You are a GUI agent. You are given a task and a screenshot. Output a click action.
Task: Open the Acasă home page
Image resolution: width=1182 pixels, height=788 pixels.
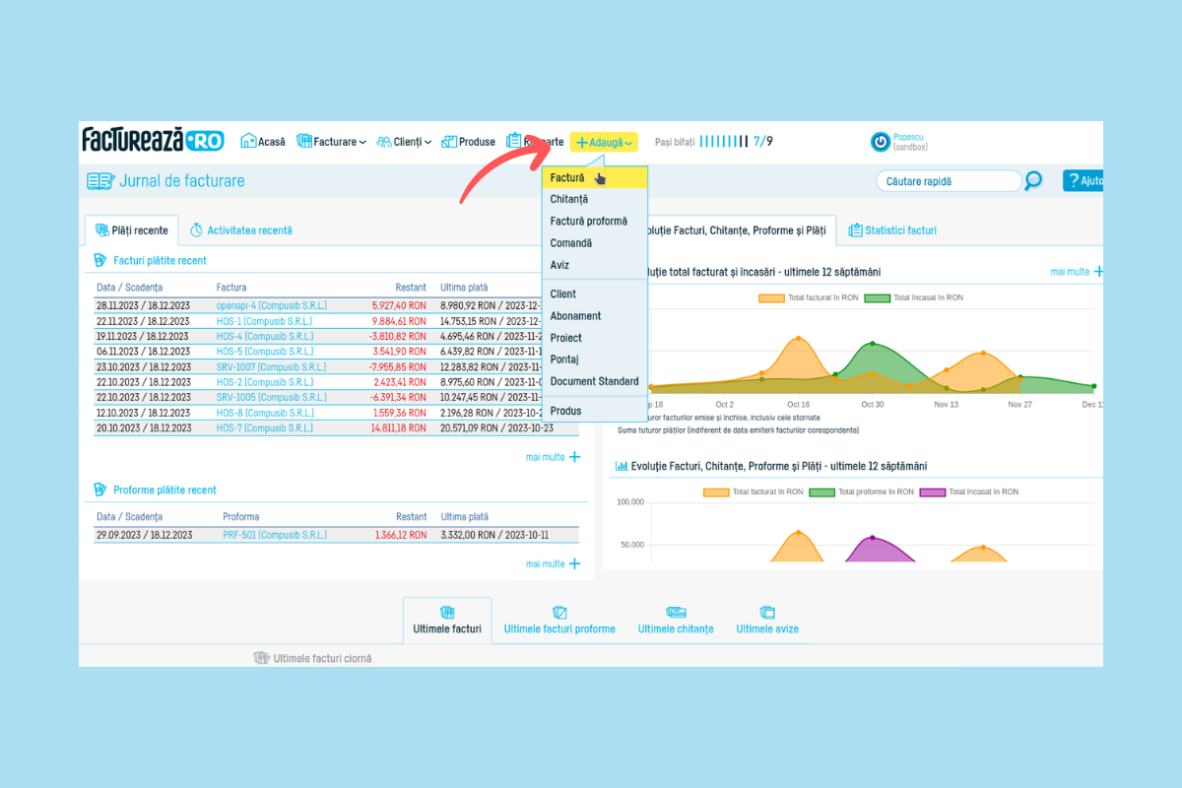point(263,142)
